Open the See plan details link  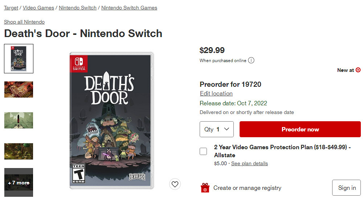[x=249, y=164]
